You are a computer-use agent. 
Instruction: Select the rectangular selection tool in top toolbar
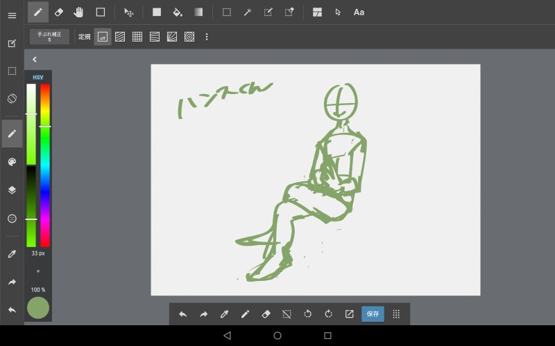point(226,12)
